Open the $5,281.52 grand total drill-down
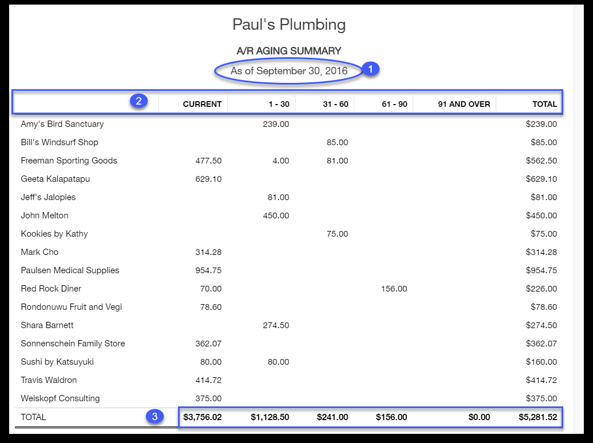Image resolution: width=593 pixels, height=443 pixels. [537, 417]
